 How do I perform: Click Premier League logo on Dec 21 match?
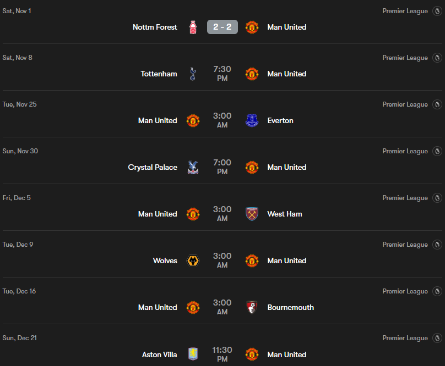pos(437,338)
